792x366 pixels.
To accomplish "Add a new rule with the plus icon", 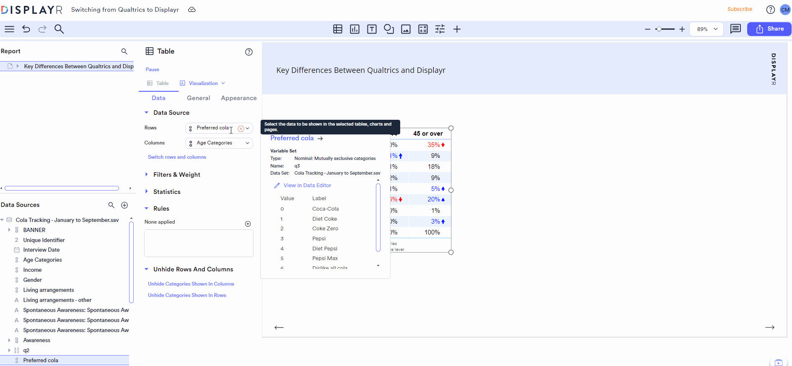I will tap(248, 224).
